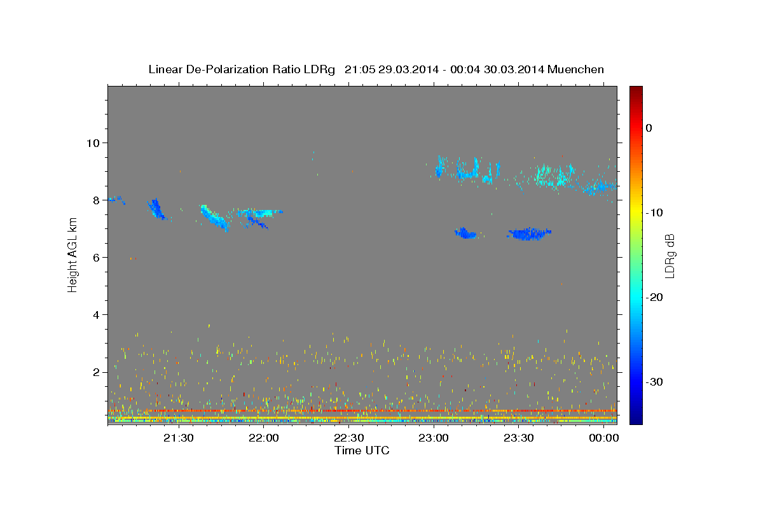This screenshot has height=509, width=763.
Task: Click the 21:30 time tick label
Action: 179,438
